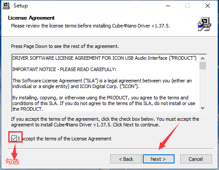
Task: Click the Setup installer icon in title bar
Action: pyautogui.click(x=6, y=6)
